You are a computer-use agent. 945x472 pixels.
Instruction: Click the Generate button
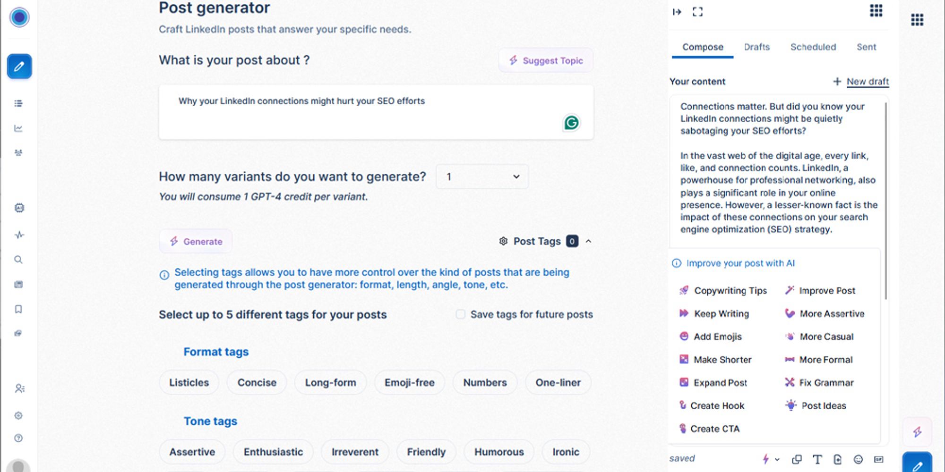coord(196,242)
